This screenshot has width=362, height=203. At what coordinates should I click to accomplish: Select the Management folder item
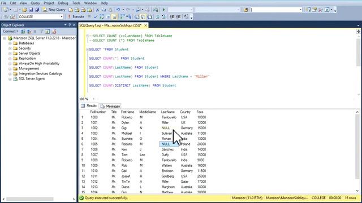click(29, 68)
